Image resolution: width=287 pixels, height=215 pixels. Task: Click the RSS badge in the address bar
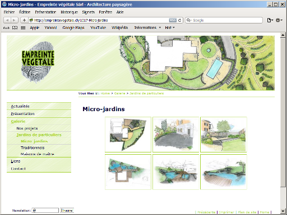[173, 20]
